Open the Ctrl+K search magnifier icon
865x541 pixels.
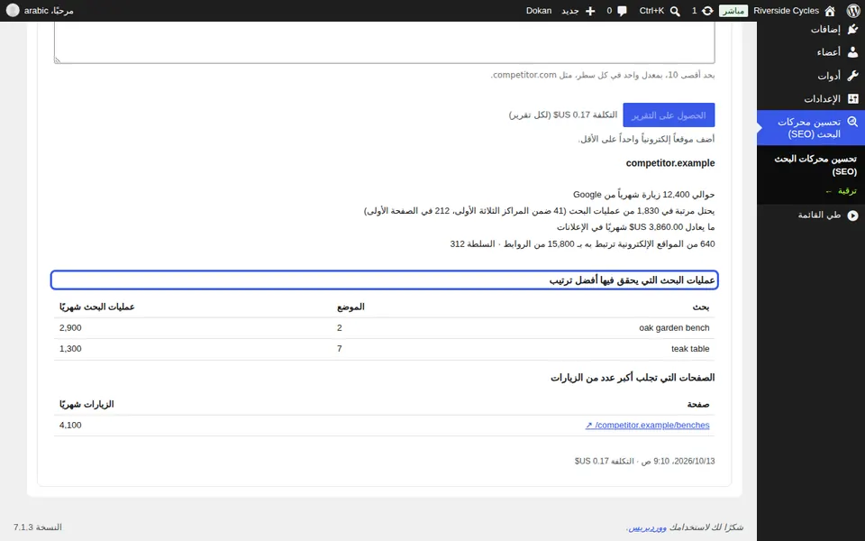pyautogui.click(x=675, y=11)
